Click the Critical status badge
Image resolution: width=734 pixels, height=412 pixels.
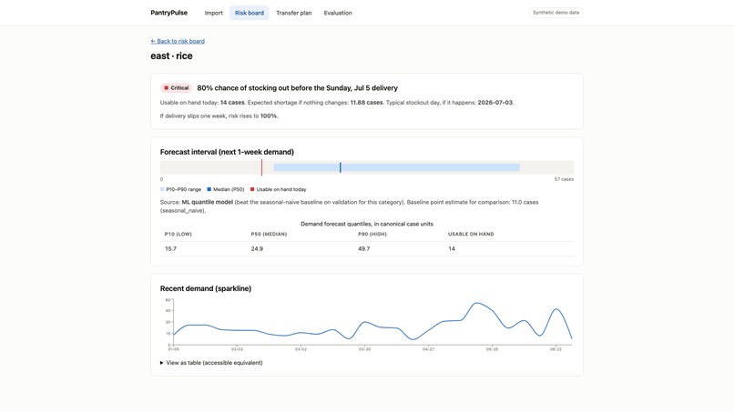(x=176, y=88)
